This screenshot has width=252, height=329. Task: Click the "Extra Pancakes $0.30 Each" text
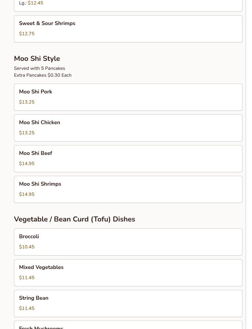pyautogui.click(x=43, y=75)
